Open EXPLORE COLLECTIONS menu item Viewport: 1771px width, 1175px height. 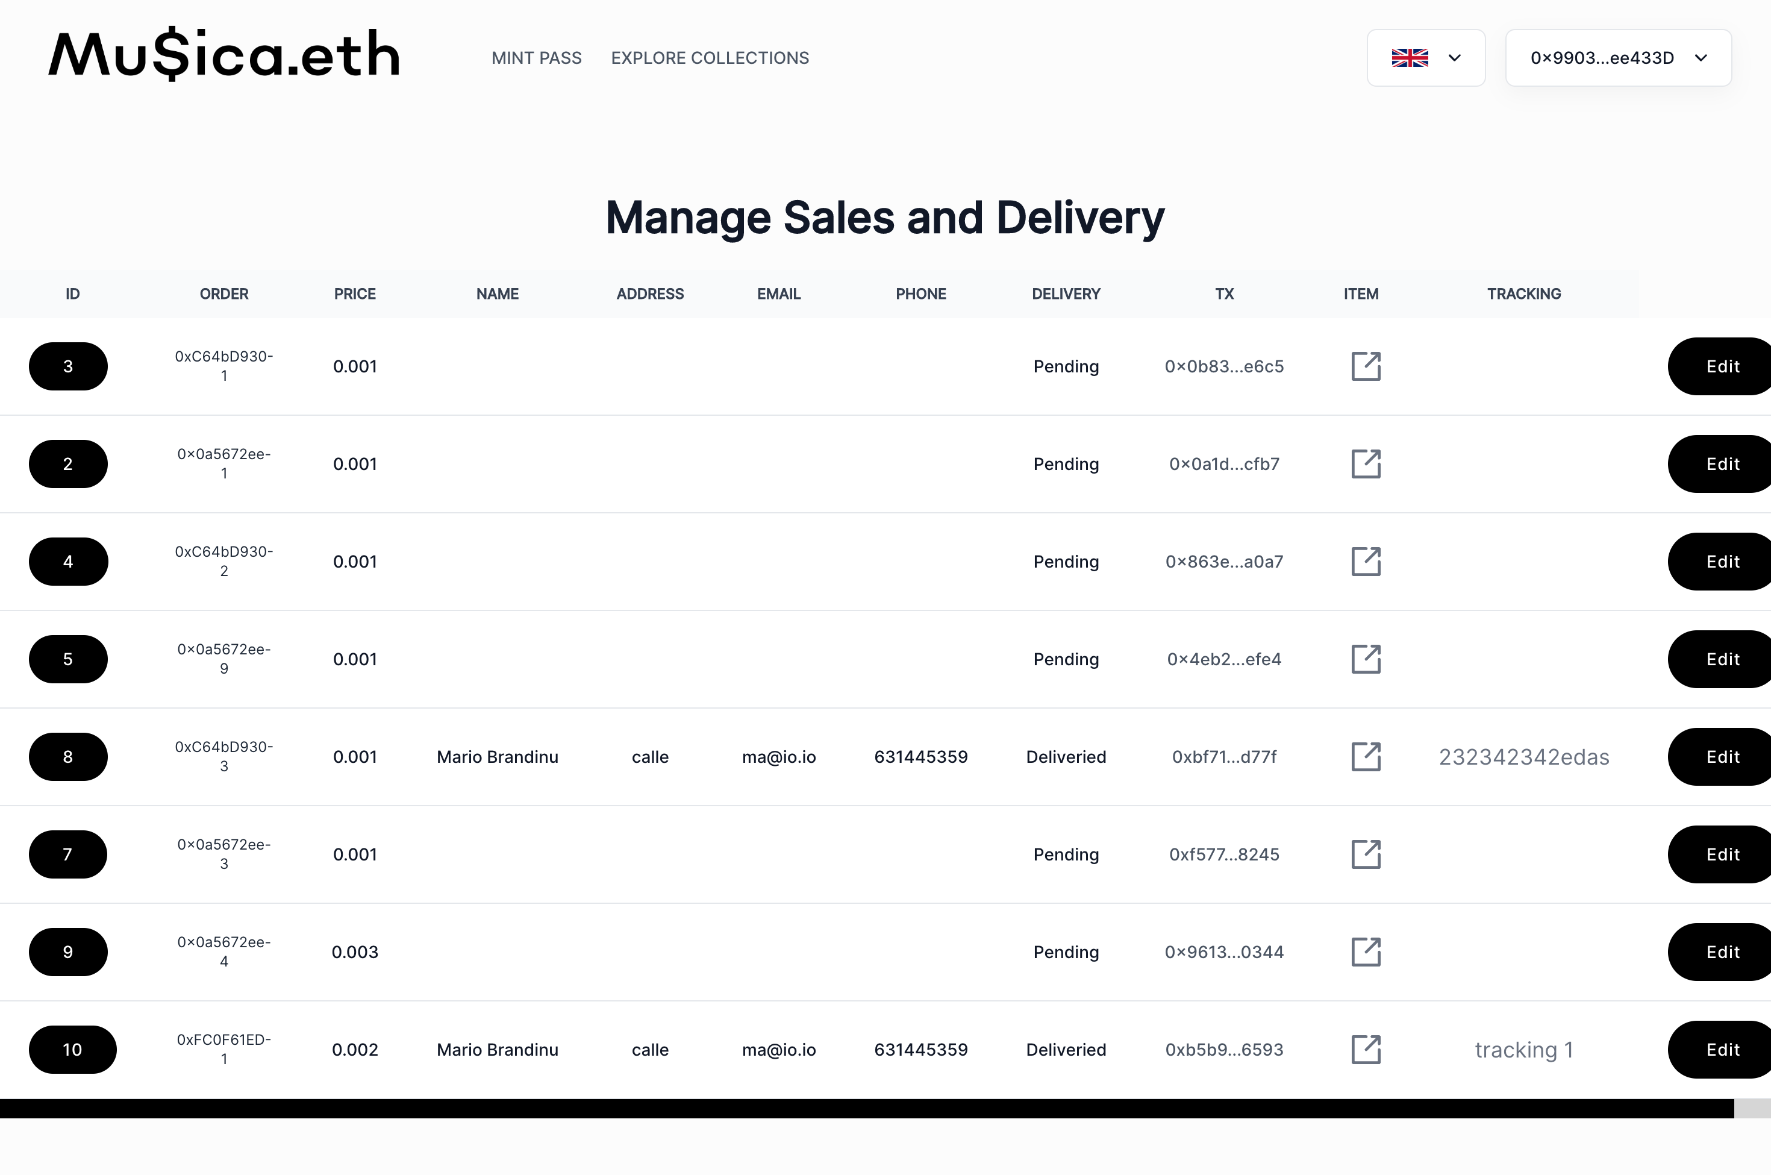tap(710, 58)
